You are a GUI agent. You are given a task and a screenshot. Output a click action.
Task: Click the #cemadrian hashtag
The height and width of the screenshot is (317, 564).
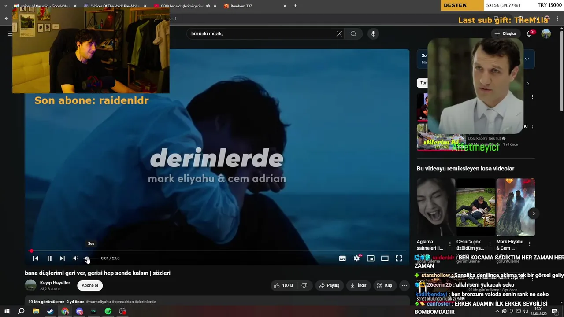click(123, 302)
